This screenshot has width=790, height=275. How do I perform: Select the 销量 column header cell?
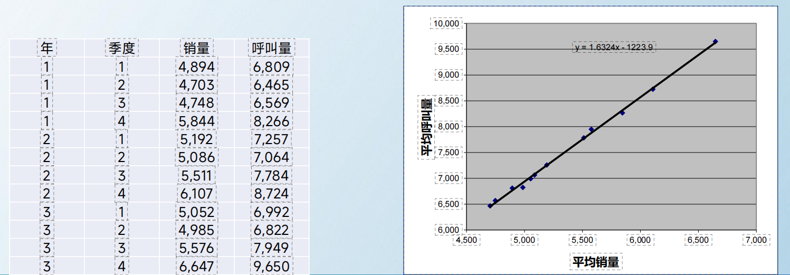pos(197,49)
